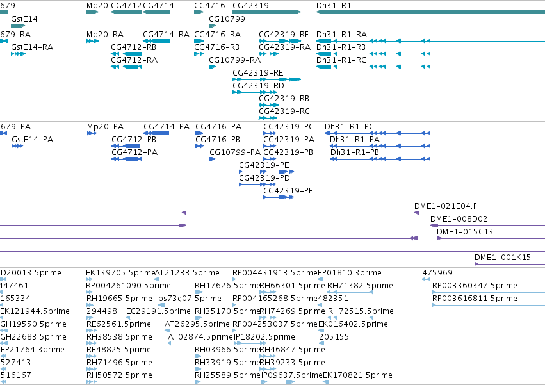Click transcript label "Dh31-R1-RB"
Screen dimensions: 545x385
pyautogui.click(x=341, y=47)
